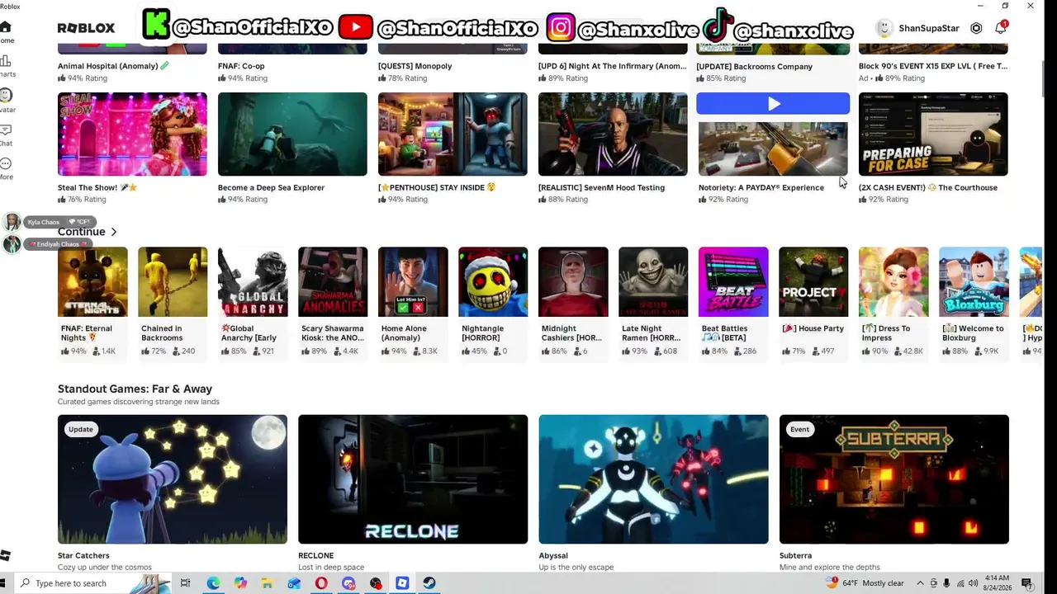This screenshot has height=594, width=1057.
Task: Open the microphone tray icon
Action: [946, 583]
